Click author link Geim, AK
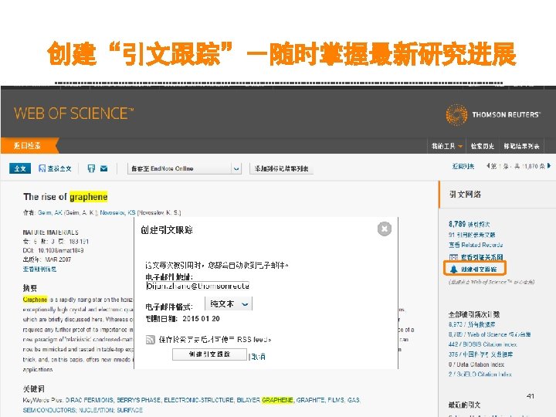556x417 pixels. [x=50, y=212]
